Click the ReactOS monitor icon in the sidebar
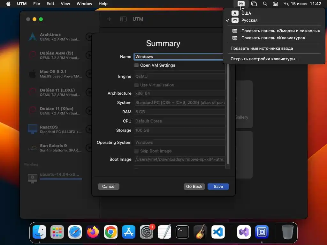Screen dimensions: 327x245 pyautogui.click(x=33, y=129)
